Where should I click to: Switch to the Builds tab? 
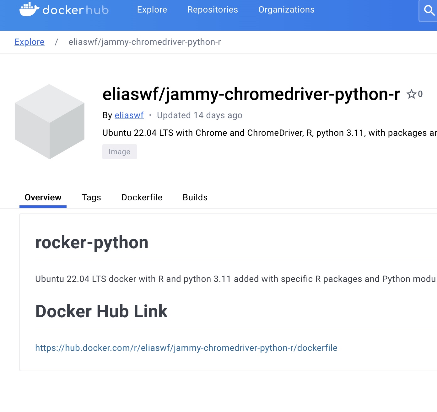pos(195,198)
